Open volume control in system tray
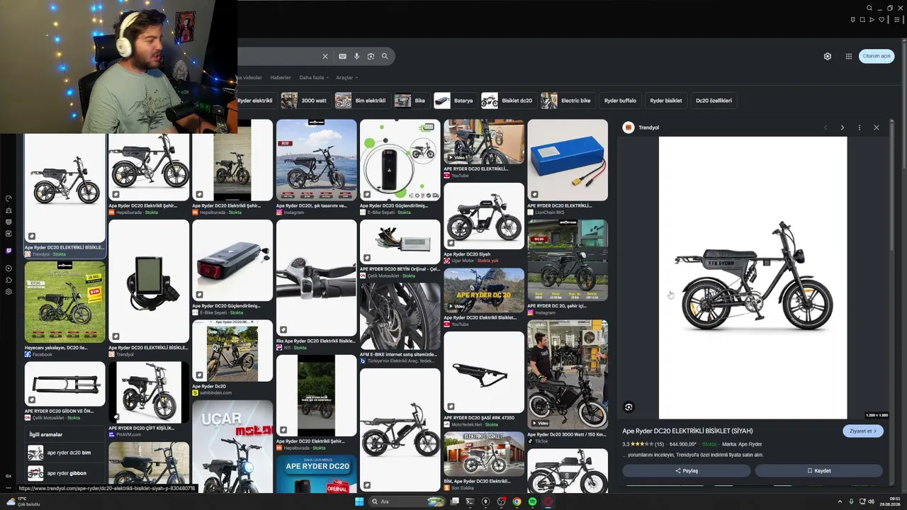This screenshot has height=510, width=907. (x=871, y=501)
